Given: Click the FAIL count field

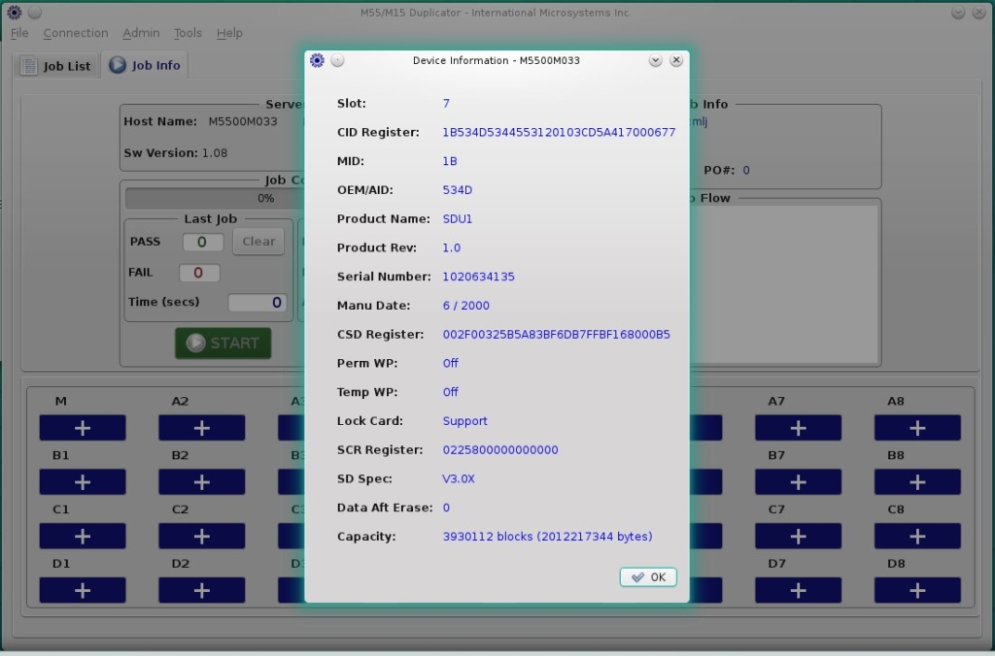Looking at the screenshot, I should tap(199, 273).
